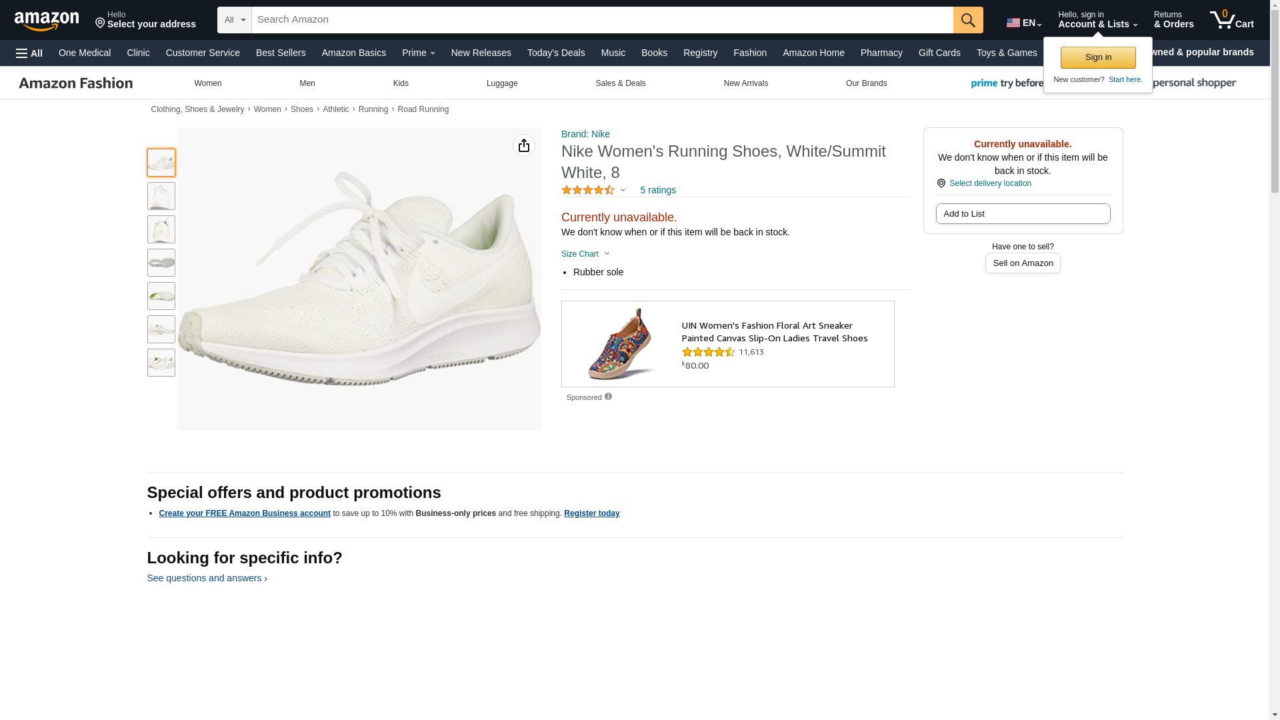Expand the Size Chart
Viewport: 1280px width, 720px height.
(x=585, y=254)
